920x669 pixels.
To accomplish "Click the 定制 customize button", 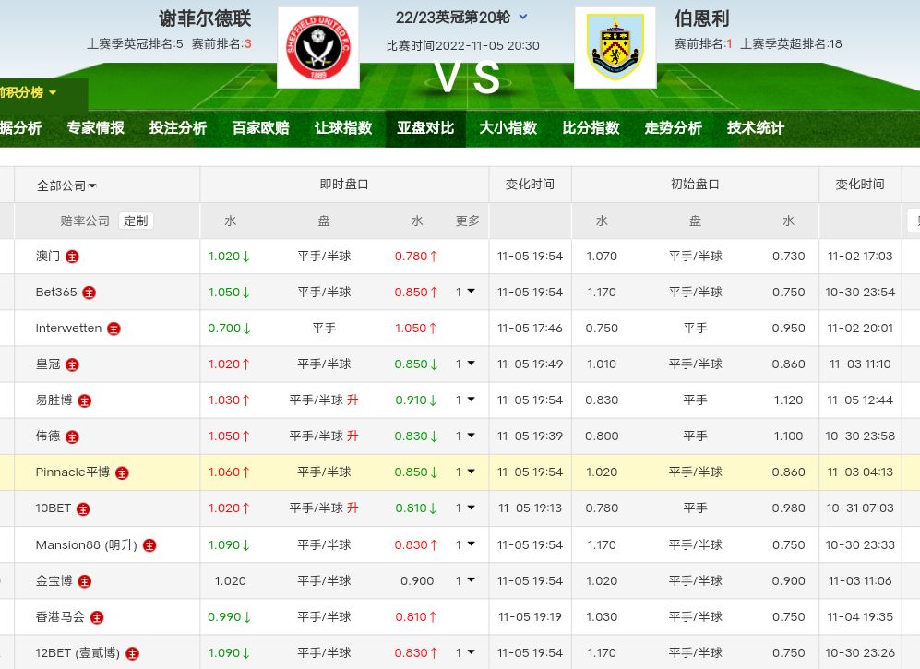I will [x=136, y=221].
